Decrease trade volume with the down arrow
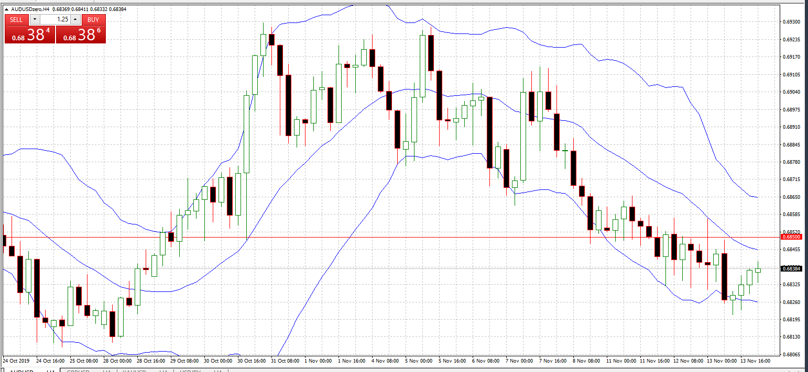Image resolution: width=808 pixels, height=372 pixels. point(35,19)
